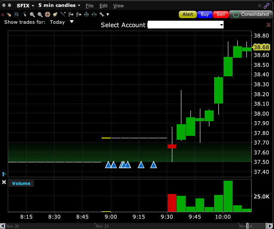Click the red 9:30 opening candle
This screenshot has width=274, height=229.
pos(172,146)
